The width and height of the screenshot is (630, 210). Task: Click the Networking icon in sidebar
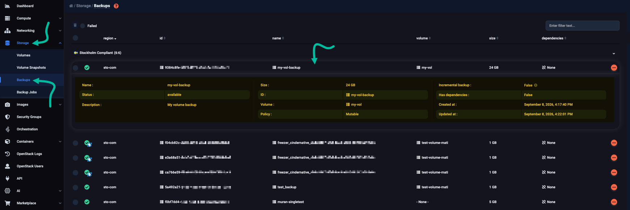coord(7,30)
